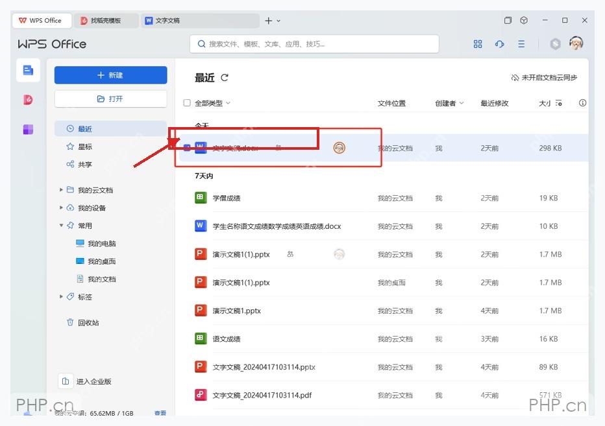Viewport: 605px width, 426px height.
Task: Click the PowerPoint icon of 演示文稿1.pptx
Action: click(200, 311)
